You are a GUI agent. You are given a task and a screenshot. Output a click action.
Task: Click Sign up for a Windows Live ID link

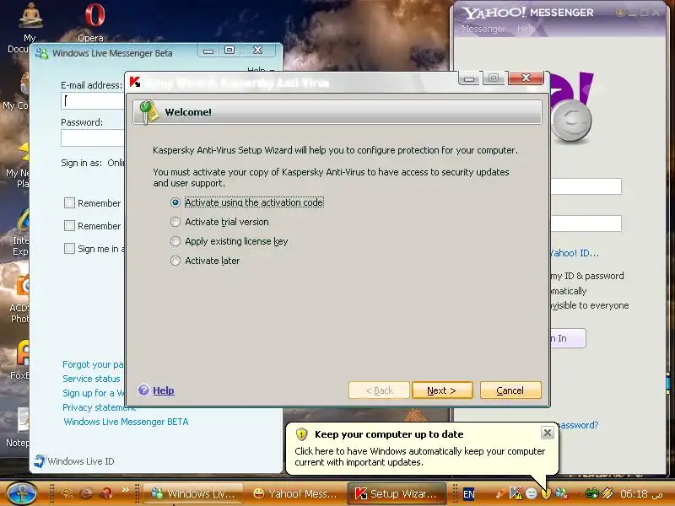pyautogui.click(x=94, y=393)
